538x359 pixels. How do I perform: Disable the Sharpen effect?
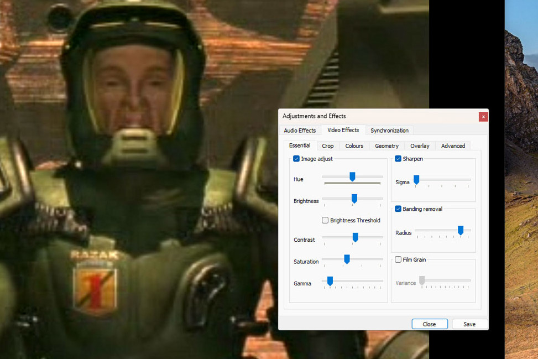point(398,159)
